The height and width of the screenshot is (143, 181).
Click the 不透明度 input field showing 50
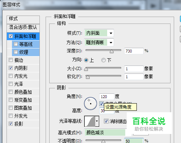coord(134,141)
